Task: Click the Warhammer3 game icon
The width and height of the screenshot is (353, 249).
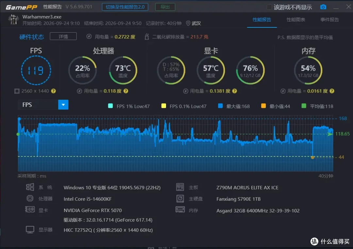Action: [13, 20]
